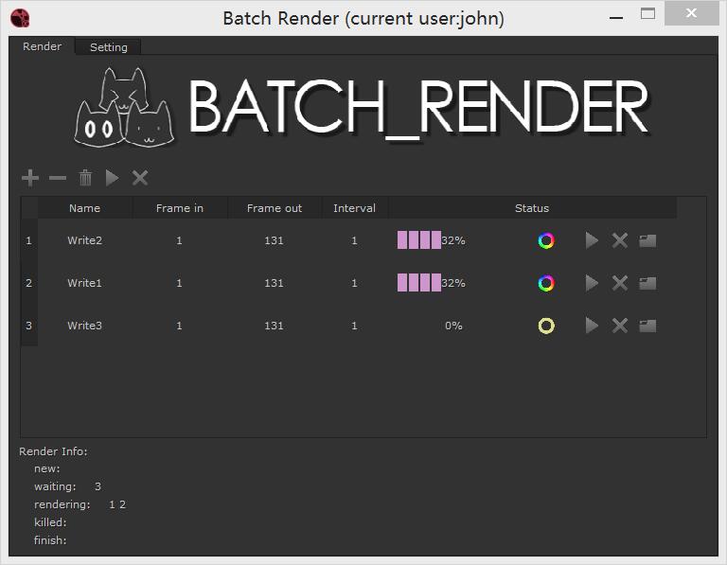The width and height of the screenshot is (727, 565).
Task: Click the toolbar X icon to stop renders
Action: 140,178
